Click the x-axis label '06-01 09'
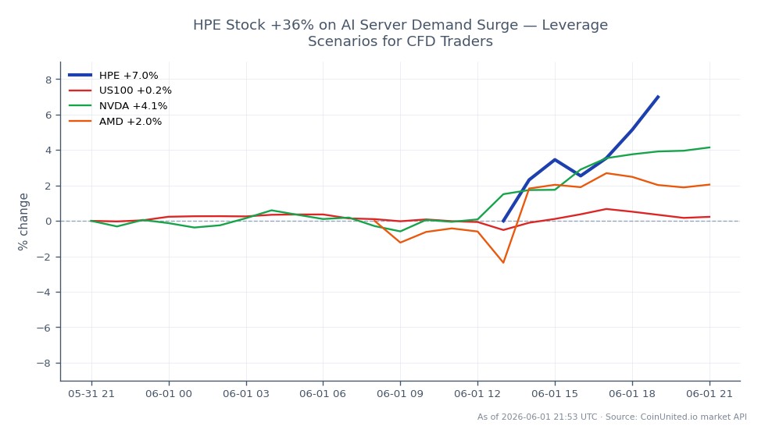 pos(400,394)
